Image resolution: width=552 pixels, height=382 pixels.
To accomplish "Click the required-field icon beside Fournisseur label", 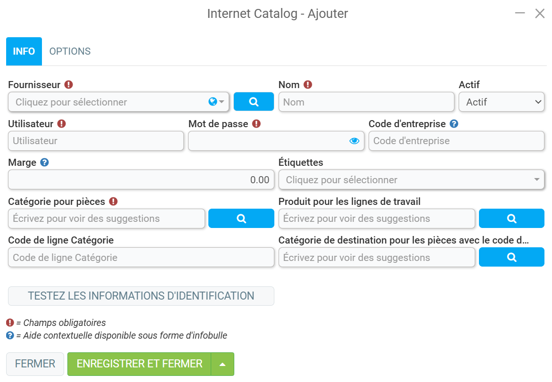I will click(69, 85).
